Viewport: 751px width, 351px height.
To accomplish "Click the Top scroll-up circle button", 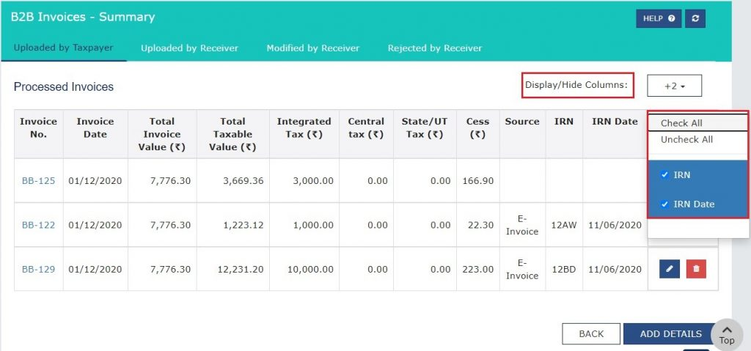I will tap(726, 333).
